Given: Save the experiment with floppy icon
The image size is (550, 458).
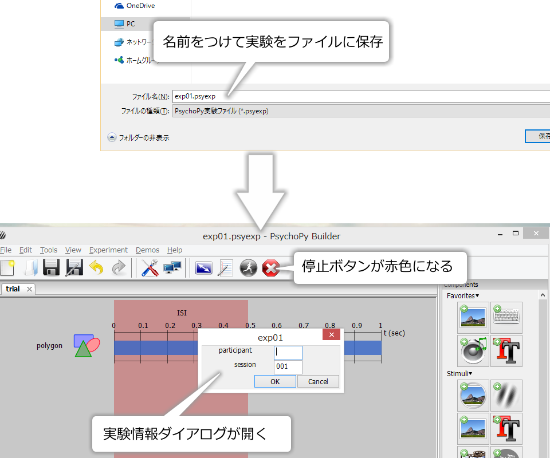Looking at the screenshot, I should (x=51, y=268).
